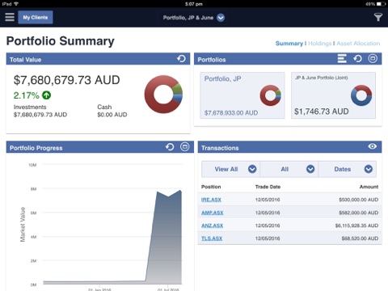Open the AMP.ASX position link
This screenshot has height=291, width=388.
point(213,213)
